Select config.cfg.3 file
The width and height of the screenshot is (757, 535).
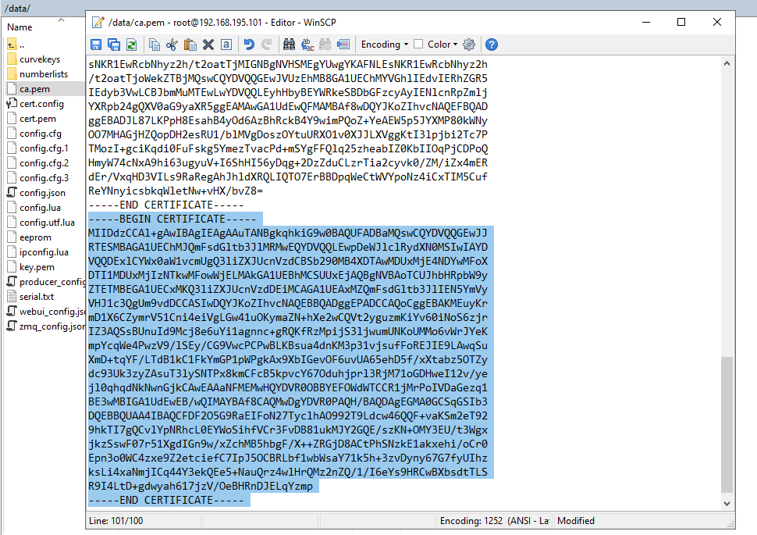(44, 178)
